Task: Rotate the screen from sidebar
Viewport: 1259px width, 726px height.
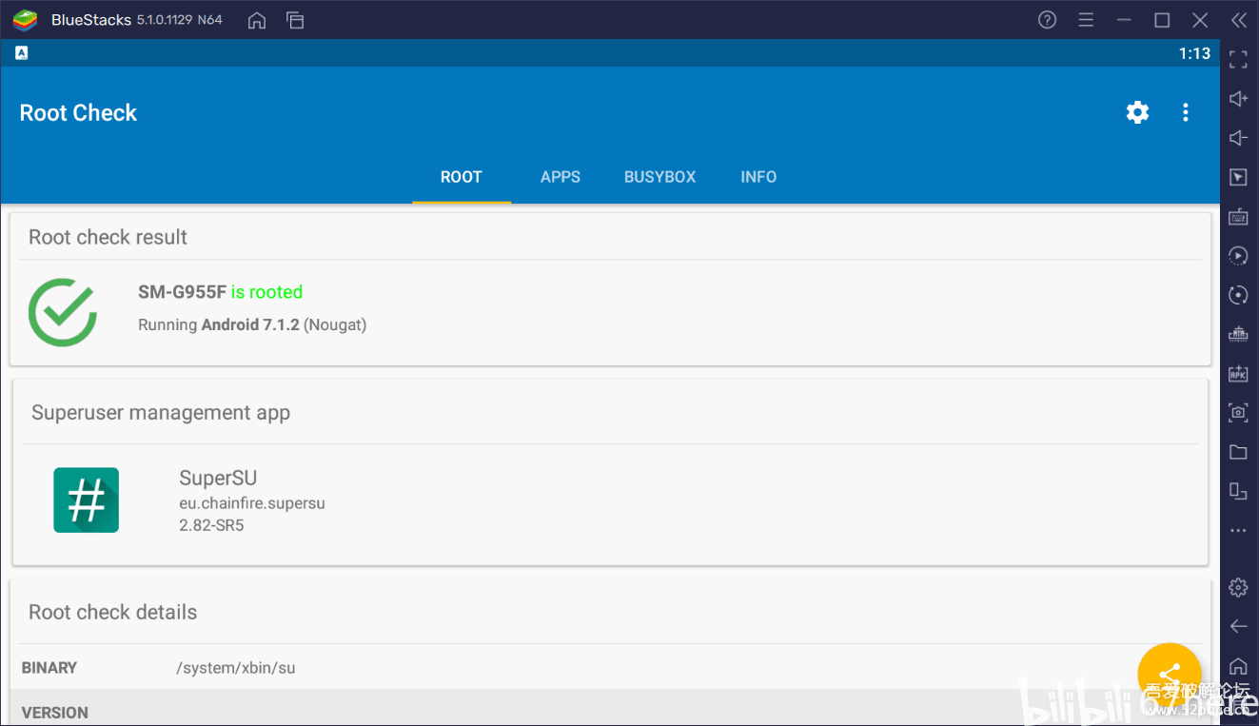Action: [x=1238, y=491]
